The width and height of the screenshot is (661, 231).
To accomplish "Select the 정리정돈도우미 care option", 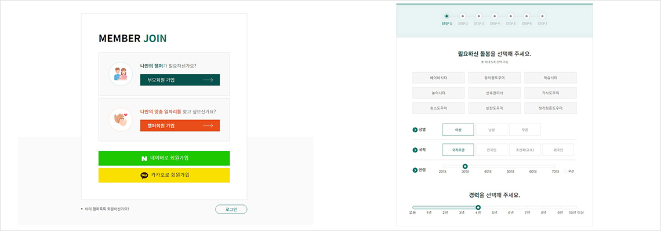I will [551, 108].
